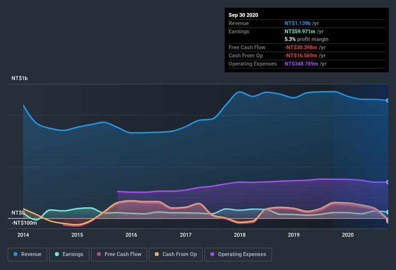Click the NT$1.139b revenue value
Image resolution: width=396 pixels, height=270 pixels.
click(298, 23)
